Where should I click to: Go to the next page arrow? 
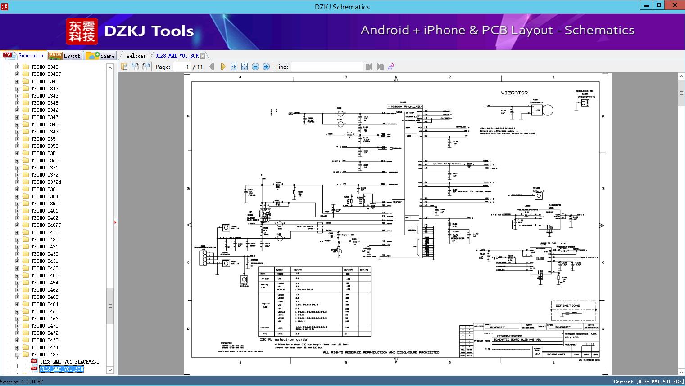(x=223, y=67)
